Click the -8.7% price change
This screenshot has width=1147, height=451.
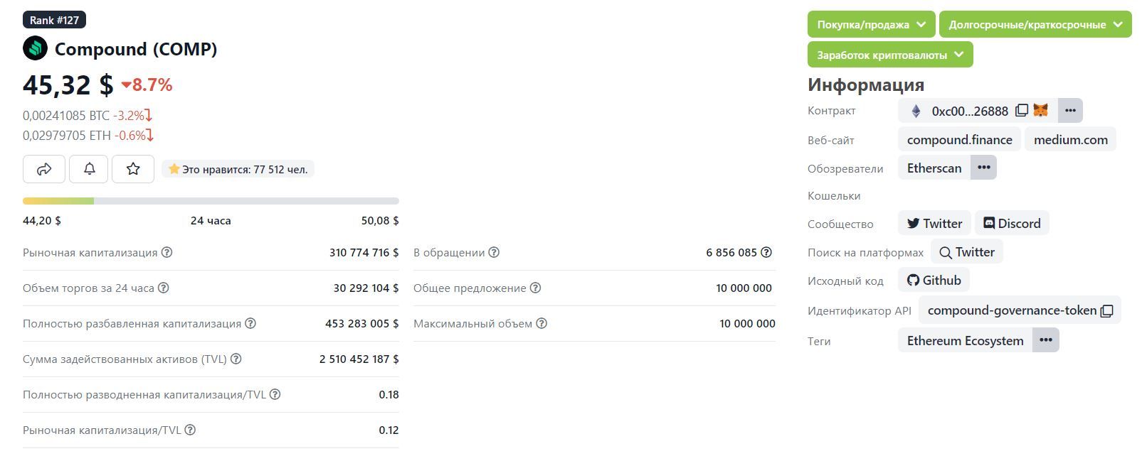[147, 85]
